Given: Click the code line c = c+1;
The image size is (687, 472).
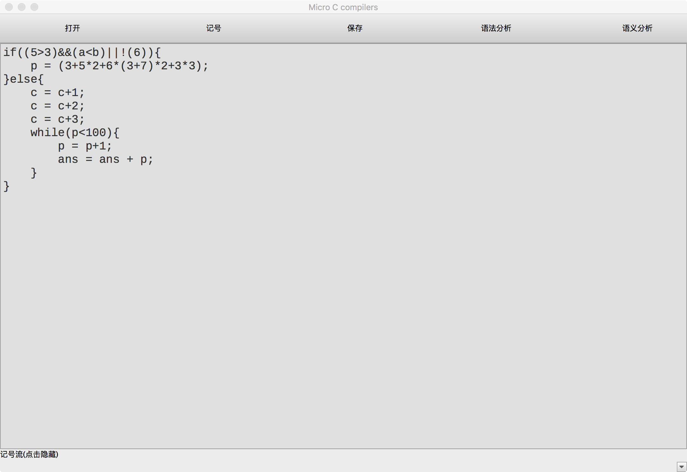Looking at the screenshot, I should [x=58, y=93].
